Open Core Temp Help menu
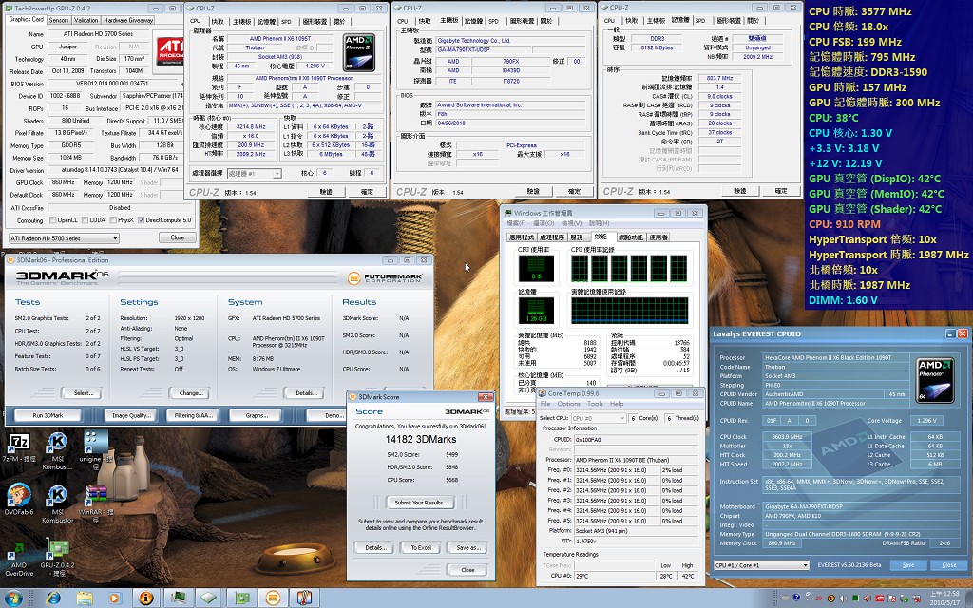This screenshot has width=973, height=608. coord(617,404)
